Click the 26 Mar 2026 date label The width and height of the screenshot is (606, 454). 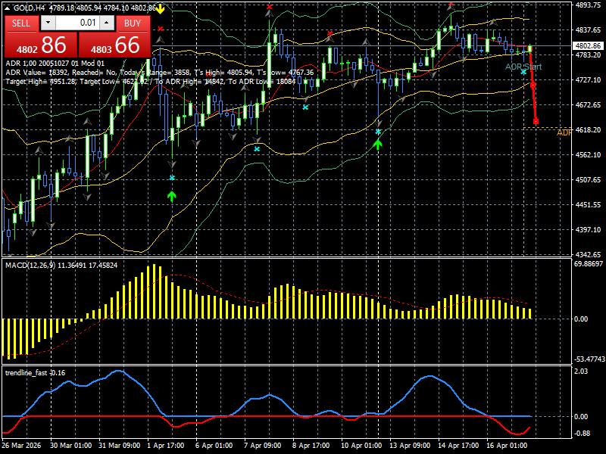pos(22,445)
